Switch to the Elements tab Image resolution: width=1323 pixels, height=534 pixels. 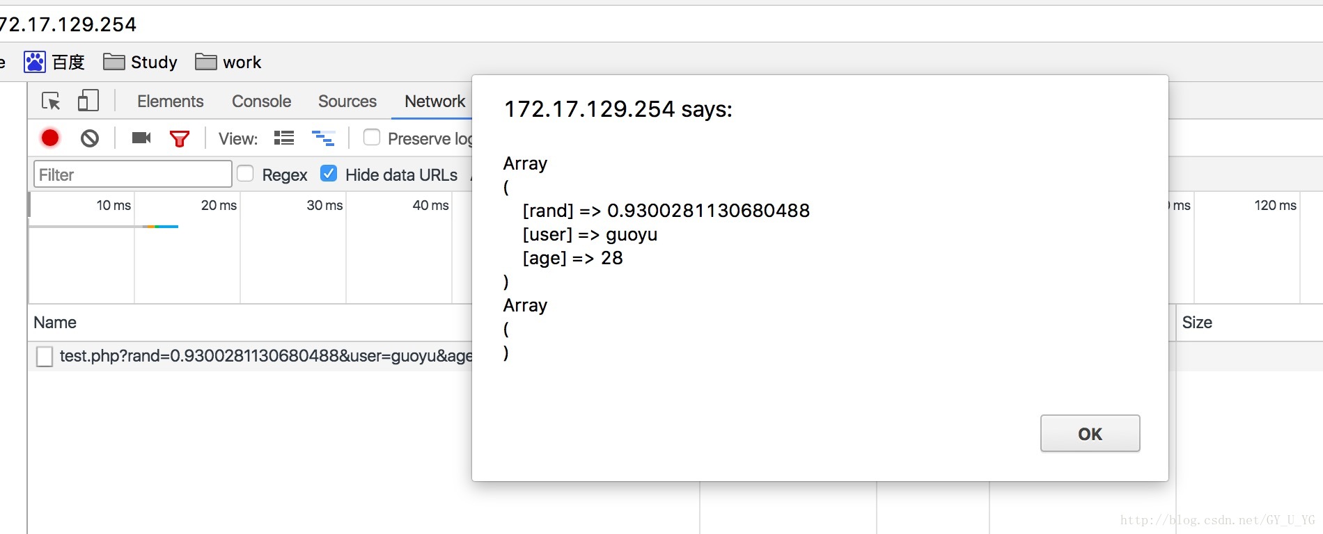coord(171,102)
